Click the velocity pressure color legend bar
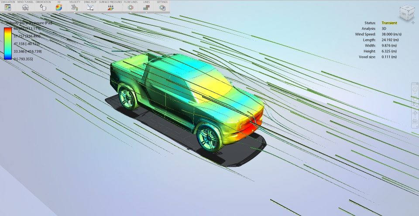 [x=8, y=43]
